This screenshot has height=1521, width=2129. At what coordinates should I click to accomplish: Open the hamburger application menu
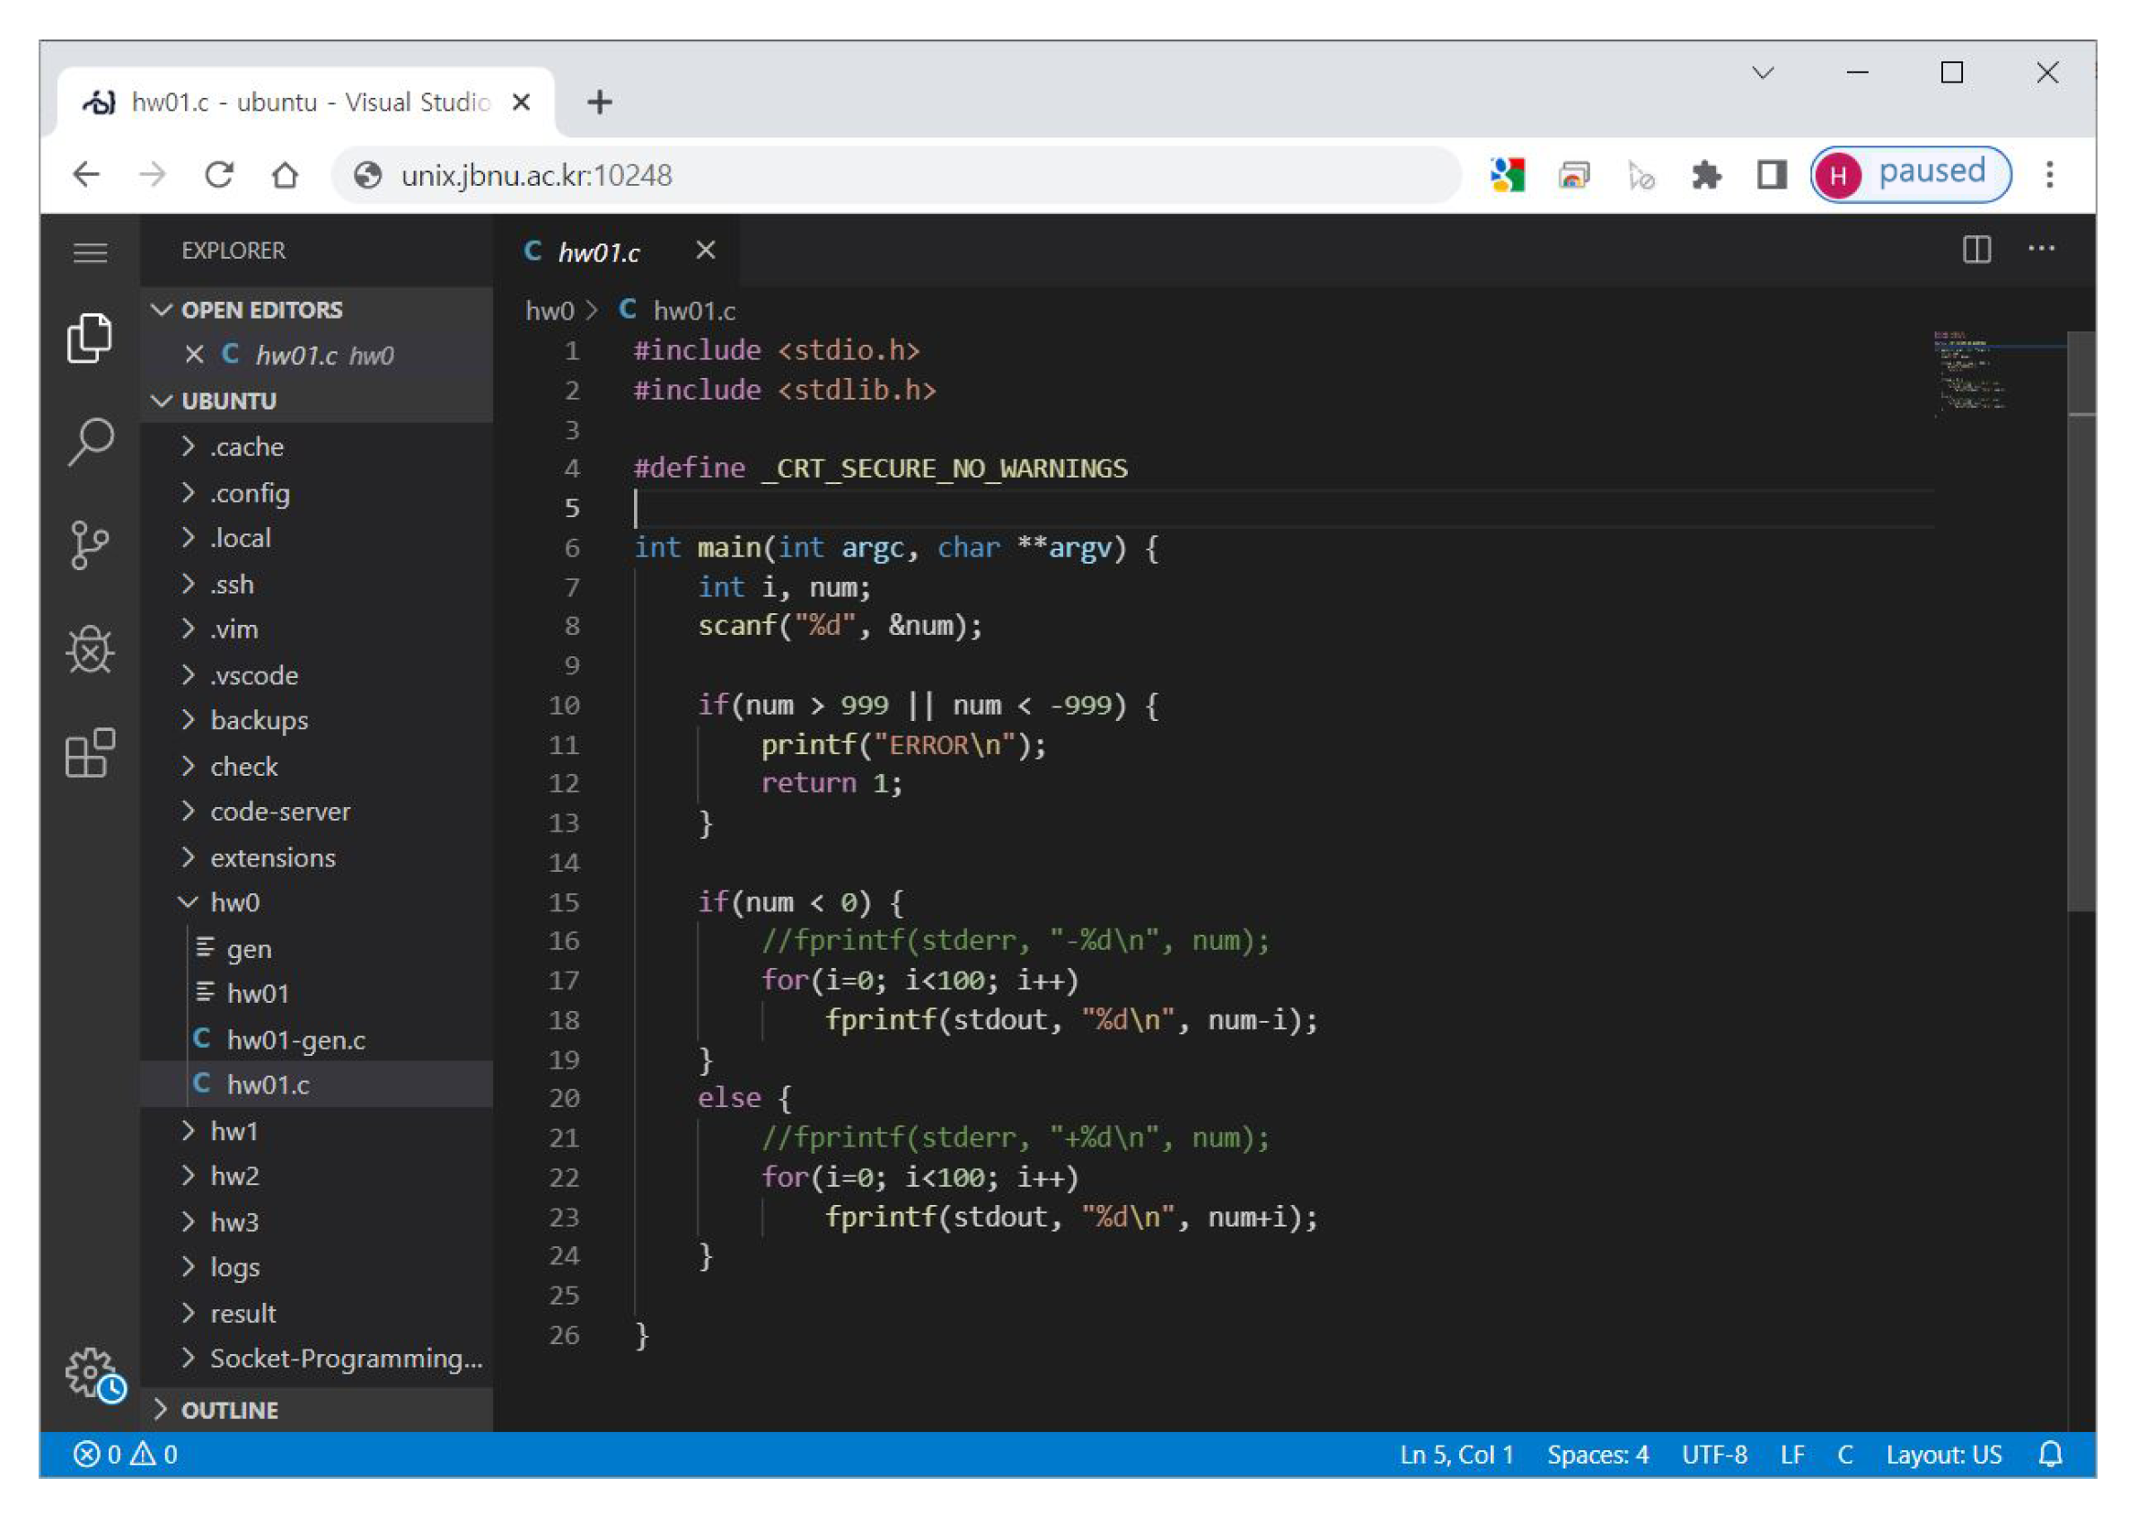[90, 252]
